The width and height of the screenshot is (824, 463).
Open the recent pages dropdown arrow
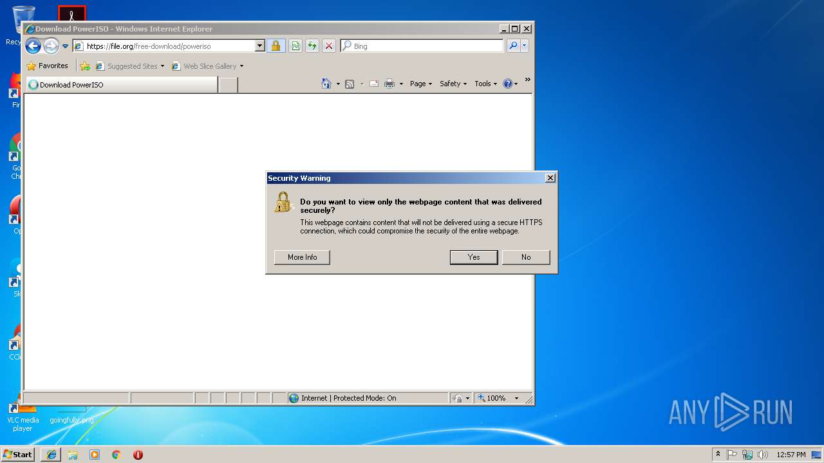pos(65,46)
